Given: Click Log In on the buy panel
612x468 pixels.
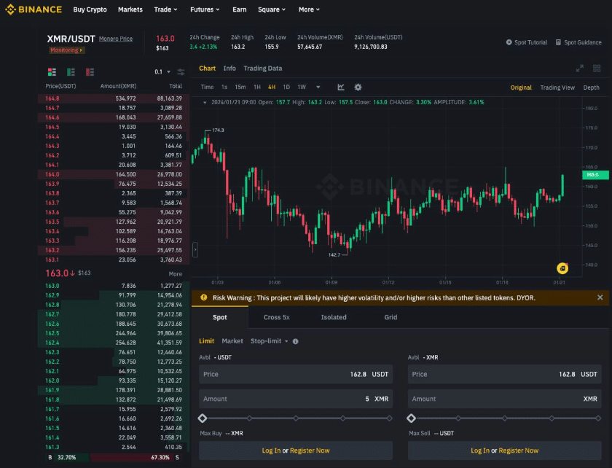Looking at the screenshot, I should pyautogui.click(x=271, y=451).
